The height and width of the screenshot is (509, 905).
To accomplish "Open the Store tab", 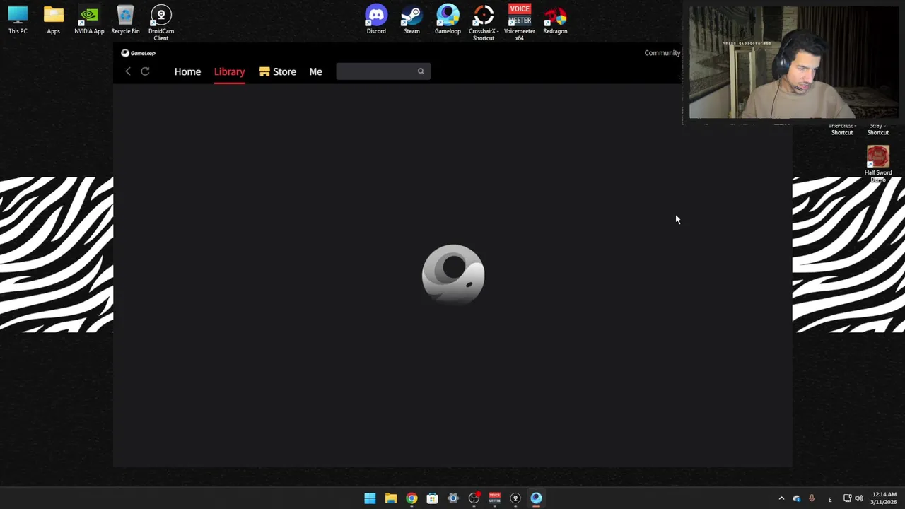I will [277, 71].
